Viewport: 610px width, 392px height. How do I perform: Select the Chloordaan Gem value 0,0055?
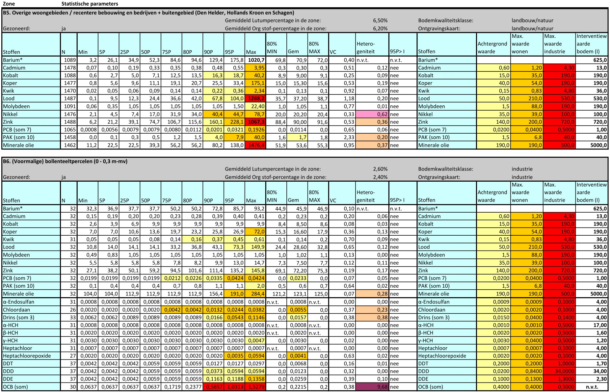[297, 310]
